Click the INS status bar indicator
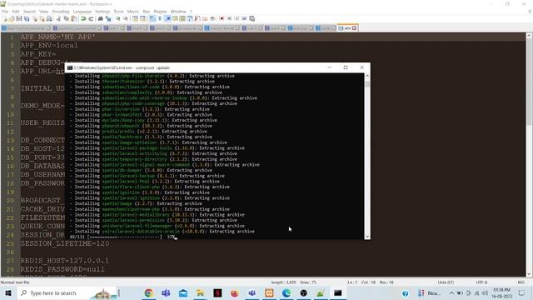 [x=521, y=282]
